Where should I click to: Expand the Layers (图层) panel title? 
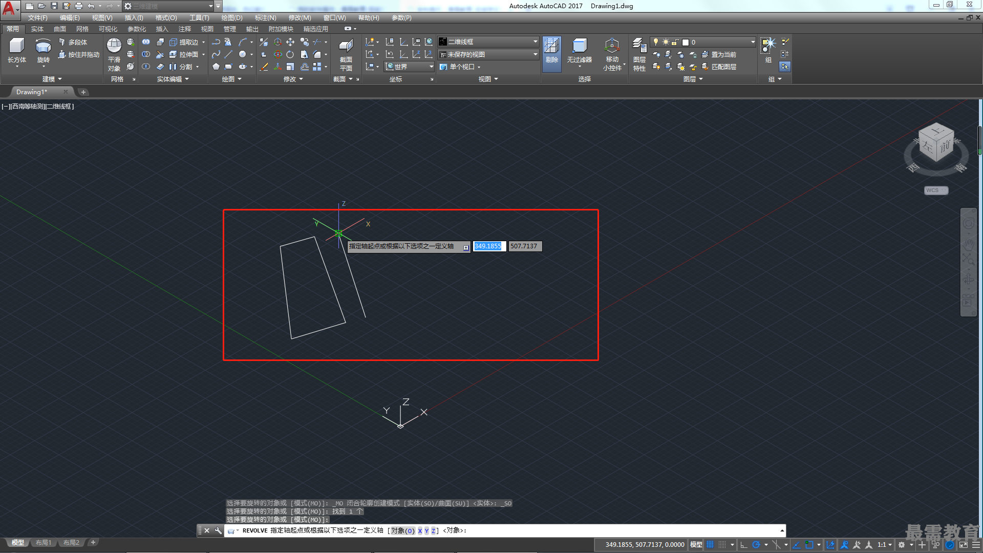[693, 79]
